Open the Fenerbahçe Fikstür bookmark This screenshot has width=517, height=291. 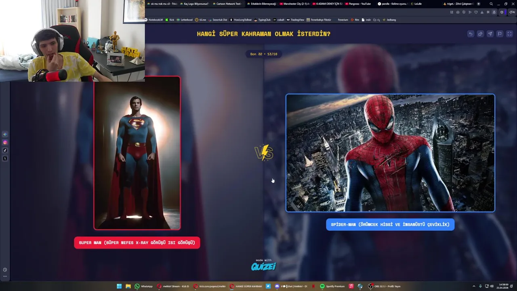(319, 20)
